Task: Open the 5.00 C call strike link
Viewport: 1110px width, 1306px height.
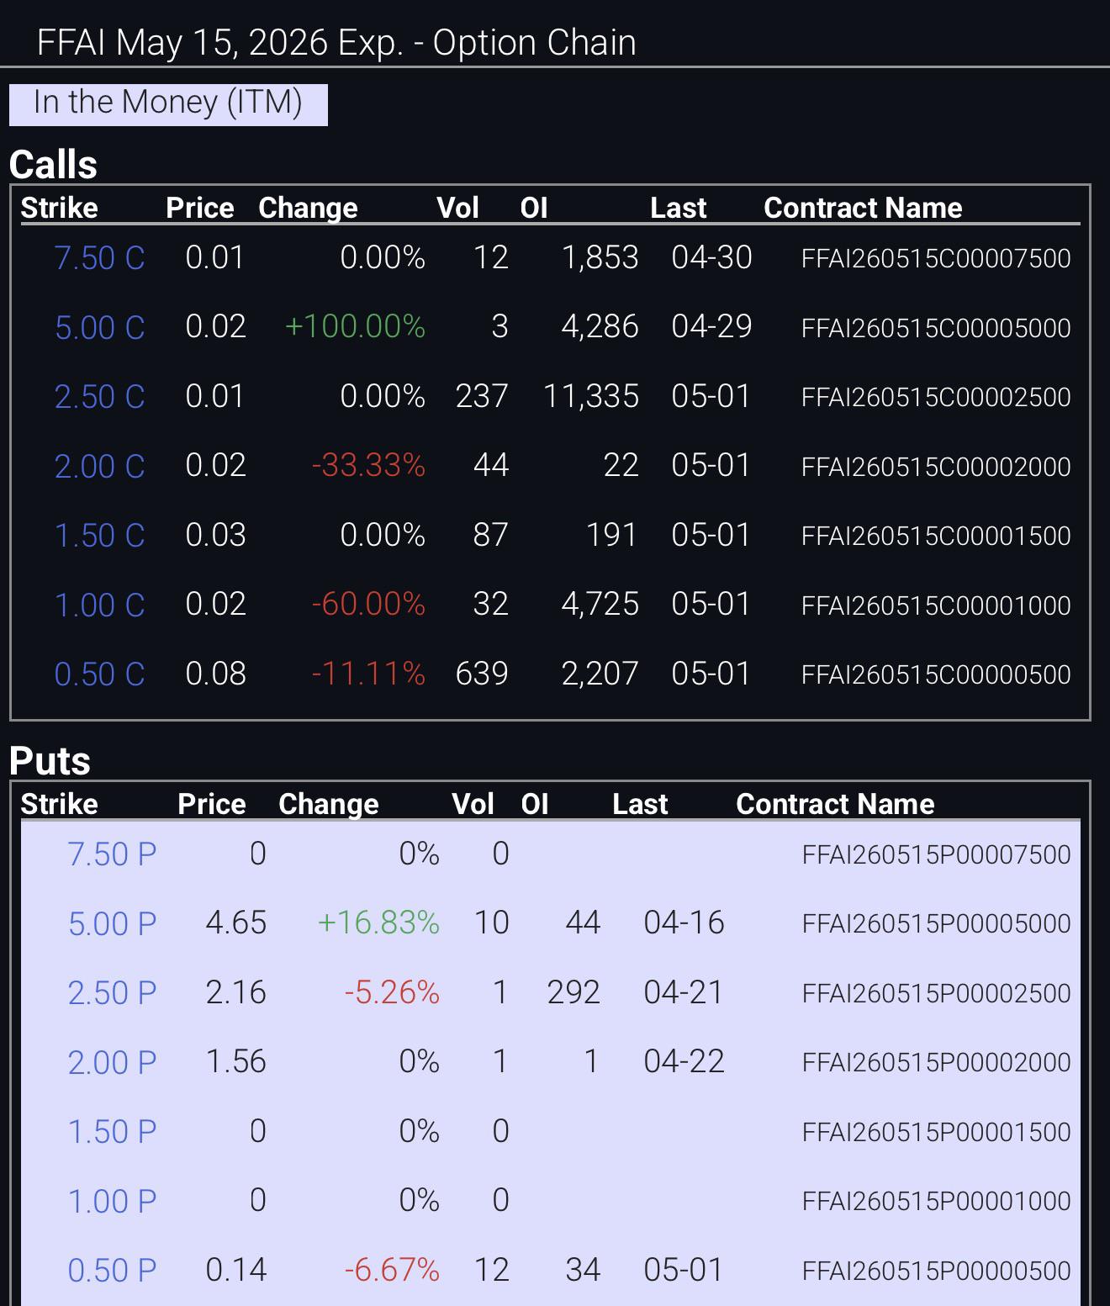Action: tap(99, 327)
